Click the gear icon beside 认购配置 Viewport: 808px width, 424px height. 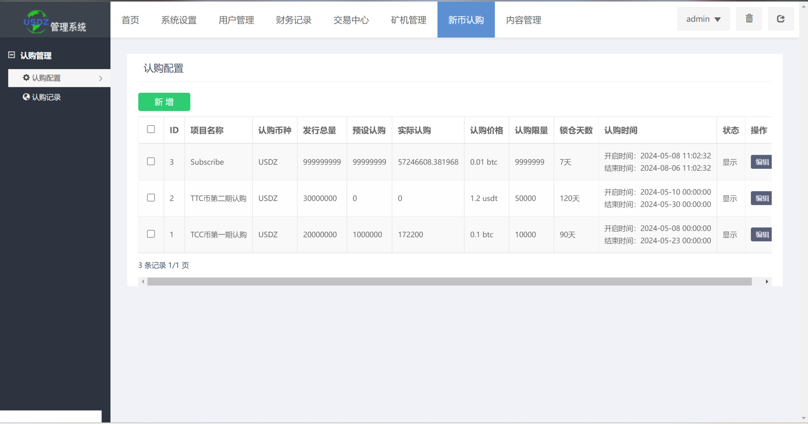[26, 78]
